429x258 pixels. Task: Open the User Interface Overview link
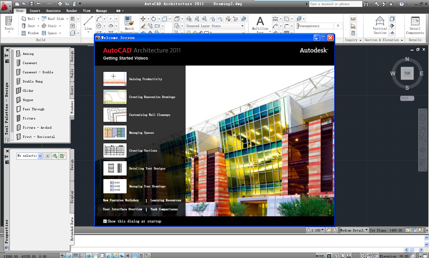tap(123, 209)
